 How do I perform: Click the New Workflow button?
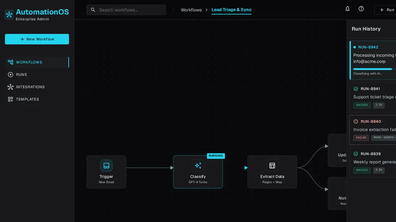(x=37, y=39)
